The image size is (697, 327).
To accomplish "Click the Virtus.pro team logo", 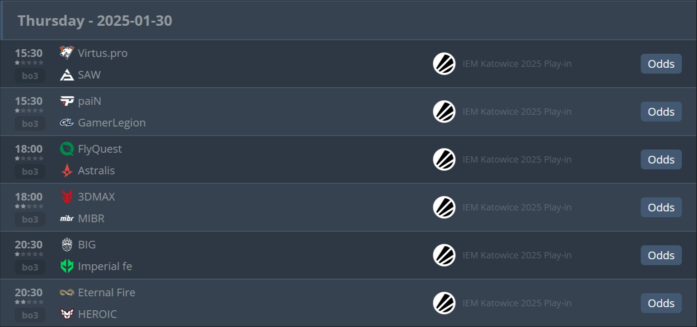I will click(67, 53).
